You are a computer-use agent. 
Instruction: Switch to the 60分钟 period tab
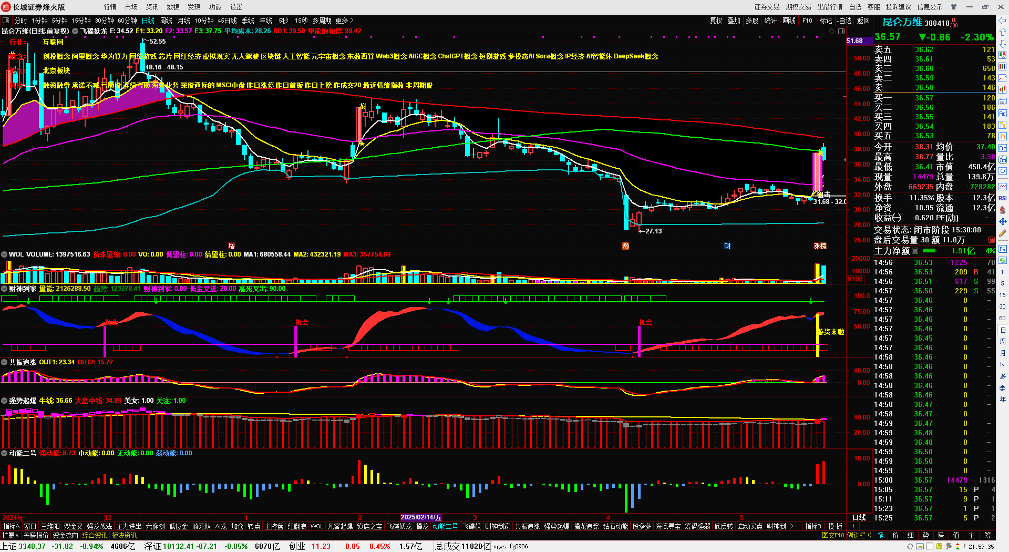(127, 21)
